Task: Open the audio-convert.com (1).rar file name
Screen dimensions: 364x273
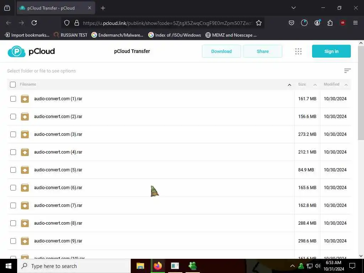Action: pos(58,99)
